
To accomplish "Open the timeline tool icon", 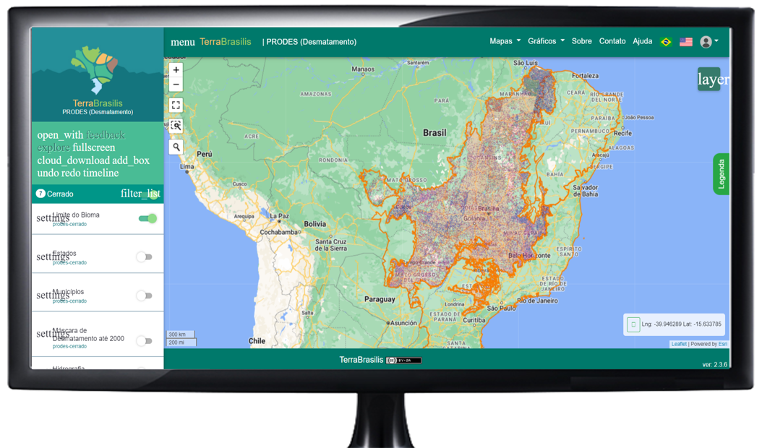I will (x=100, y=173).
